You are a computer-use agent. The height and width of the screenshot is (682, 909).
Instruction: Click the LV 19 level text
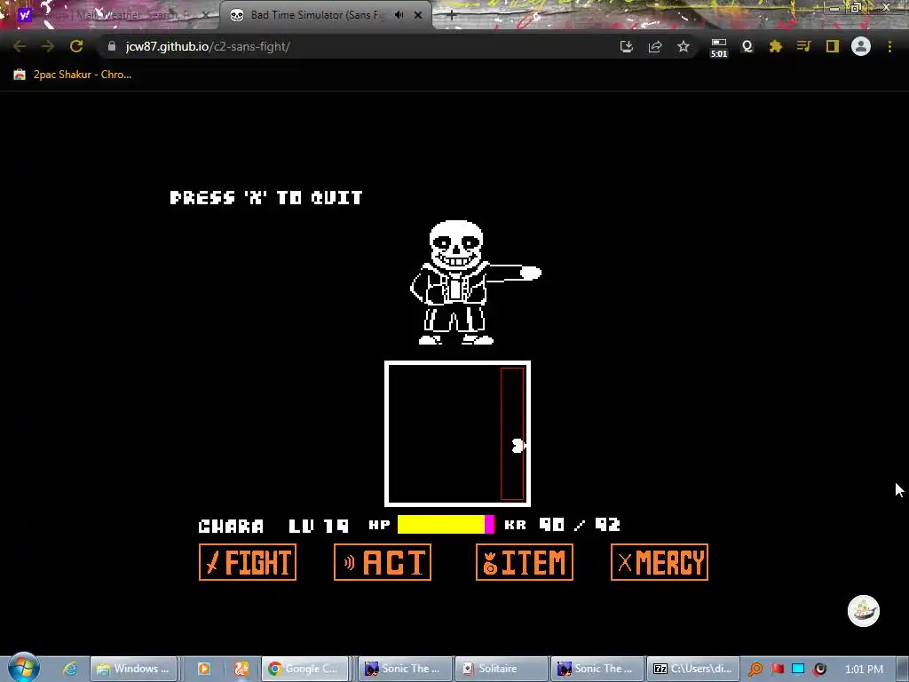(319, 526)
